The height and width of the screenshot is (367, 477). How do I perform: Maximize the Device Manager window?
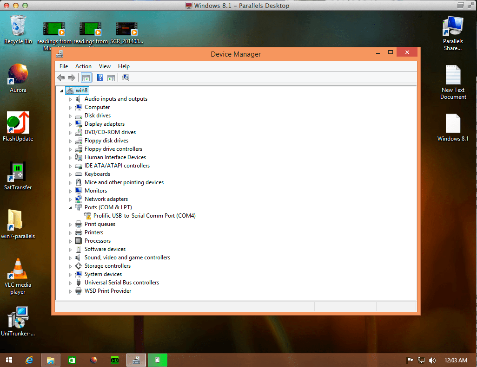coord(391,52)
